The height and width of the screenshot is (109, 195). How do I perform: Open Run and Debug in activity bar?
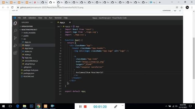click(15, 45)
